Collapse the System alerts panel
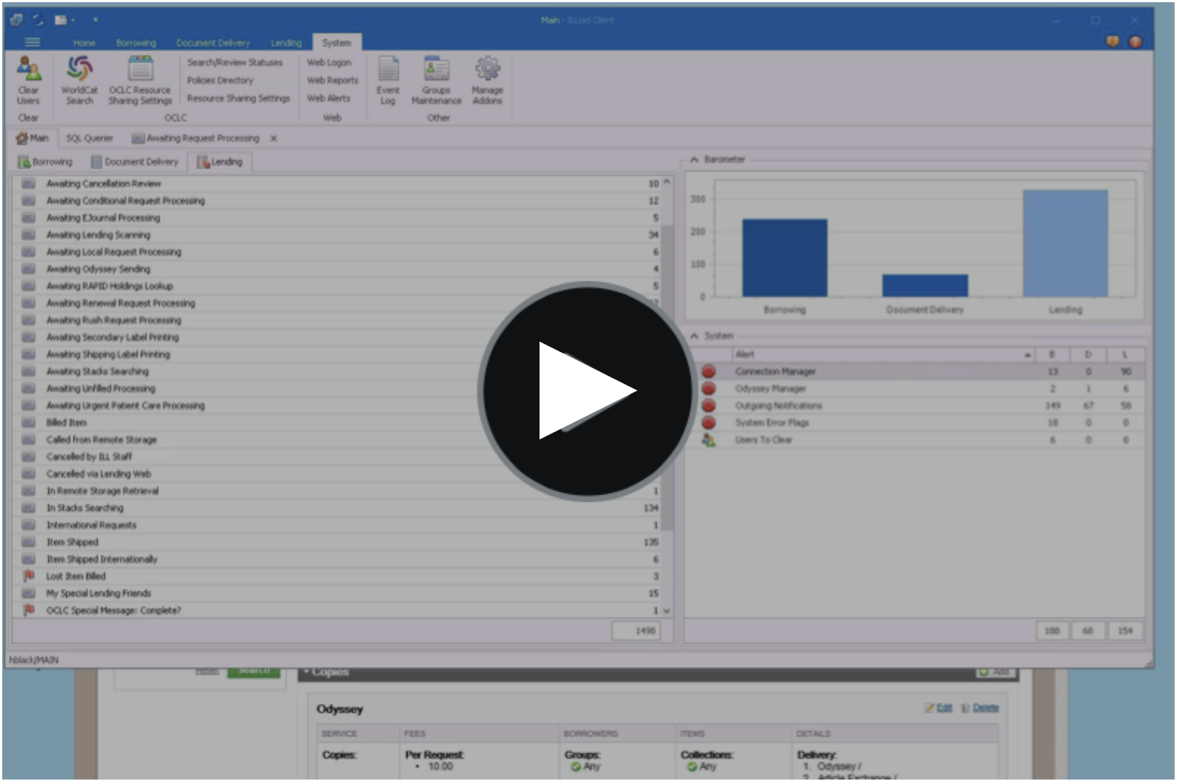1177x784 pixels. click(695, 336)
